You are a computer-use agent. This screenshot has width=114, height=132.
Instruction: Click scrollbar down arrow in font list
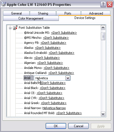pyautogui.click(x=103, y=114)
